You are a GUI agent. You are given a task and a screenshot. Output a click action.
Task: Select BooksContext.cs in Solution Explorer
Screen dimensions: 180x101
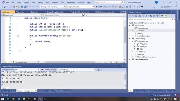pos(143,36)
